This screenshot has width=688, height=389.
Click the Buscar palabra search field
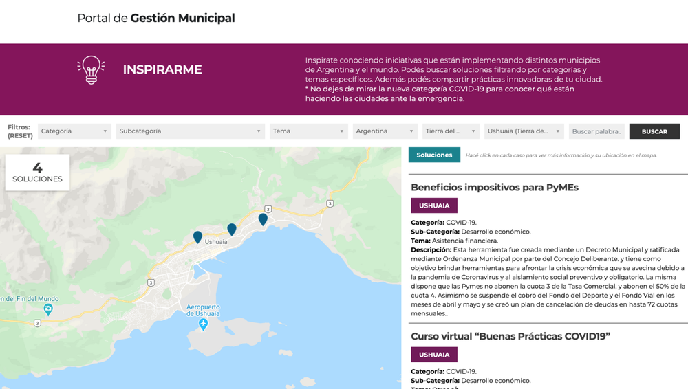pos(596,131)
